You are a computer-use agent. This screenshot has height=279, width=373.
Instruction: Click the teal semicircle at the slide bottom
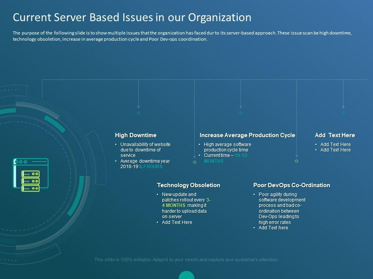[186, 276]
